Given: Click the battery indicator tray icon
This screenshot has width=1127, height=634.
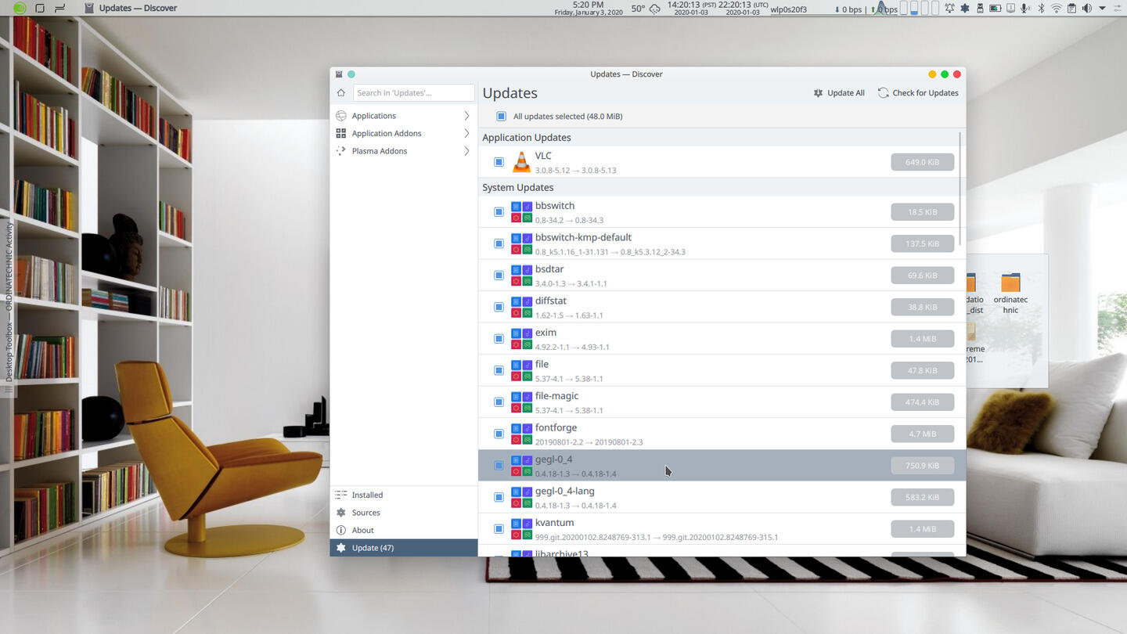Looking at the screenshot, I should pos(995,8).
